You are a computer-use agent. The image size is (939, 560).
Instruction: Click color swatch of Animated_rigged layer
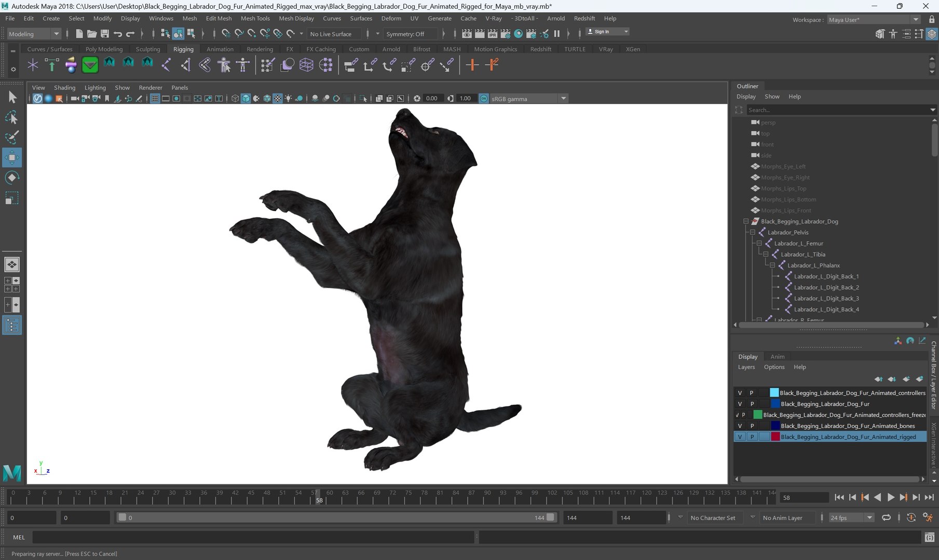pos(775,437)
